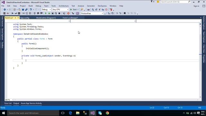The height and width of the screenshot is (116, 206).
Task: Click the double green arrow run icon
Action: click(x=49, y=13)
